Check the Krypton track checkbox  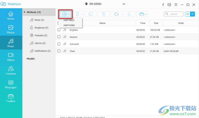tap(59, 30)
